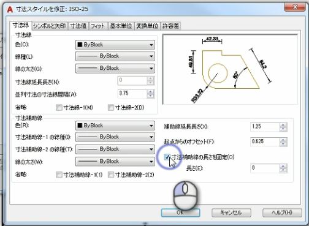Click 並列寸法の寸法線間隔 field showing 3.75

(132, 94)
